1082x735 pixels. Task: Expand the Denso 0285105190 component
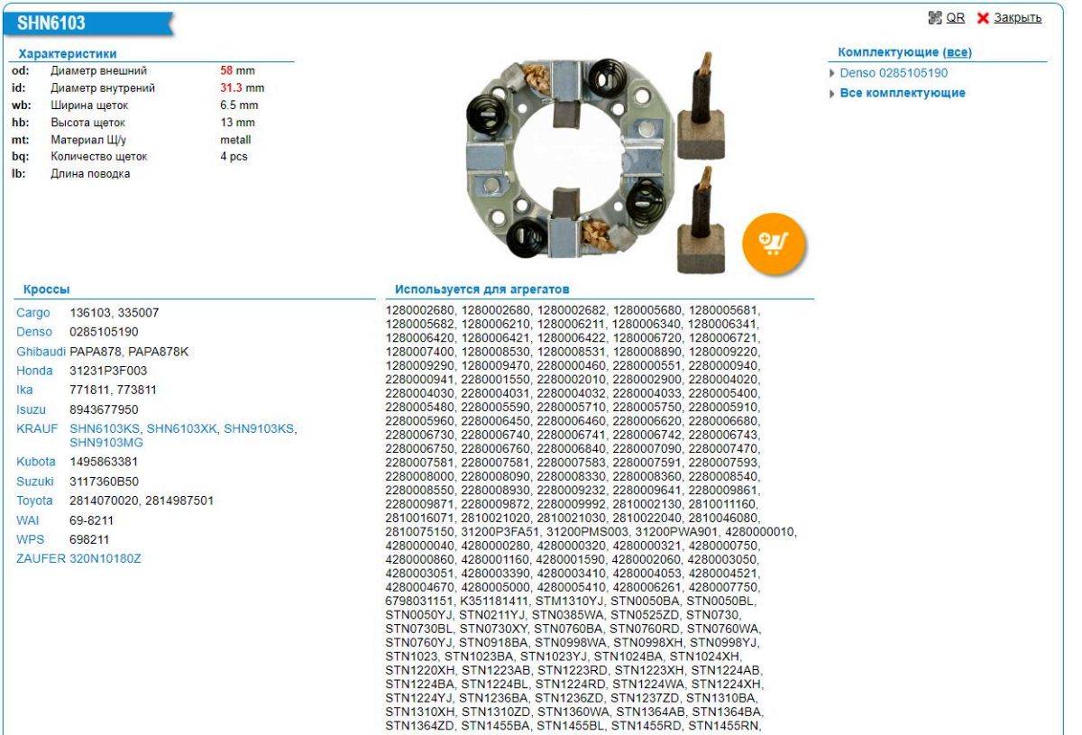click(x=893, y=73)
